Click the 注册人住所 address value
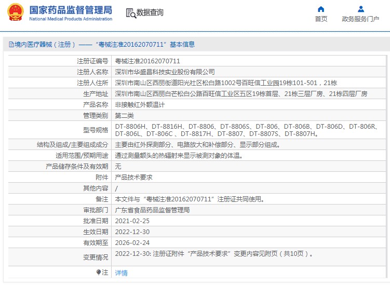The width and height of the screenshot is (390, 286). [226, 83]
